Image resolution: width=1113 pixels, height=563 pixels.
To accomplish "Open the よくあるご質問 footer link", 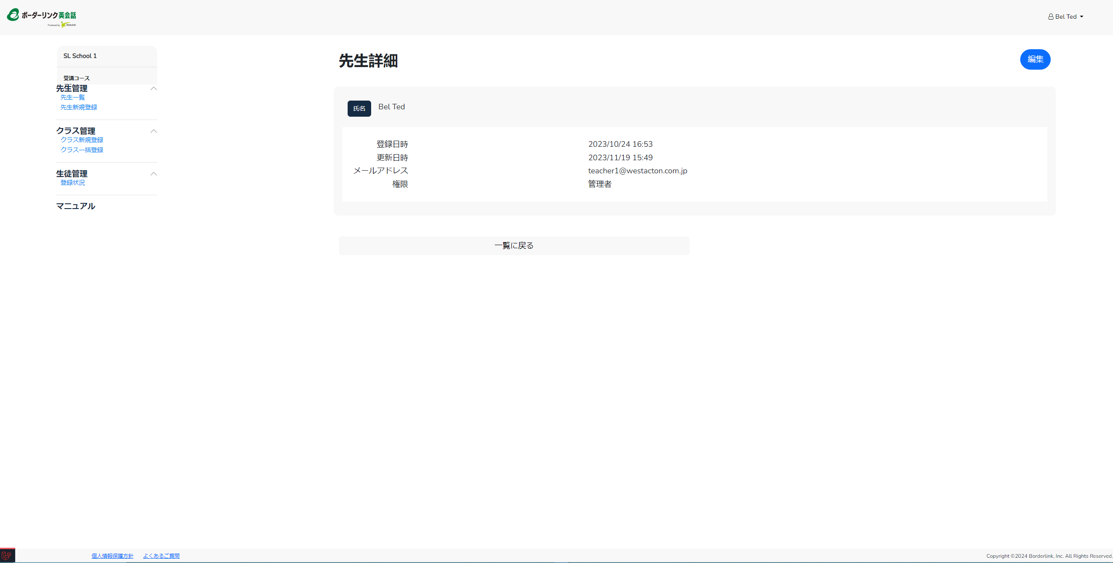I will [x=161, y=556].
